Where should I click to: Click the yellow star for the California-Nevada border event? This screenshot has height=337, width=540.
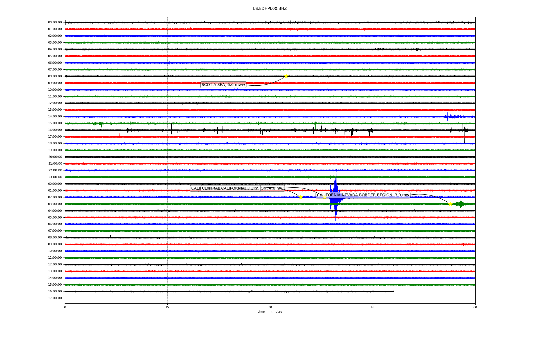click(x=450, y=204)
